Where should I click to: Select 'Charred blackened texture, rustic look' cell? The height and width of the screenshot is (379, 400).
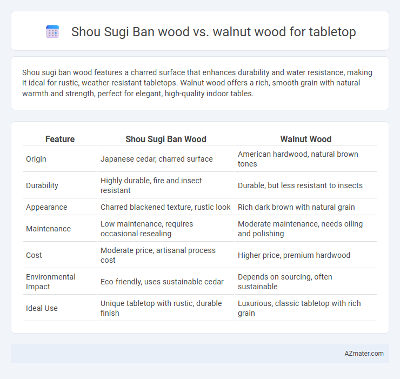165,207
